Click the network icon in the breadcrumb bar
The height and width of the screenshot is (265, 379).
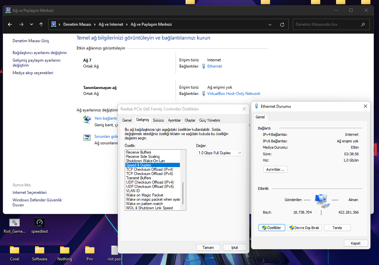point(53,24)
